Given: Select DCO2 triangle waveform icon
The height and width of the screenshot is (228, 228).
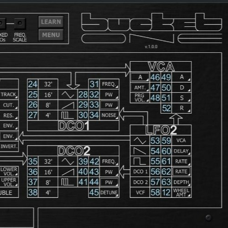Looking at the screenshot, I should click(x=68, y=161).
